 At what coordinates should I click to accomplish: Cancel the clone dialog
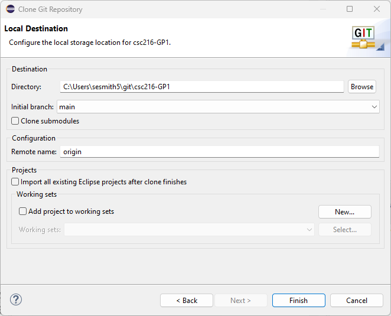pyautogui.click(x=357, y=300)
